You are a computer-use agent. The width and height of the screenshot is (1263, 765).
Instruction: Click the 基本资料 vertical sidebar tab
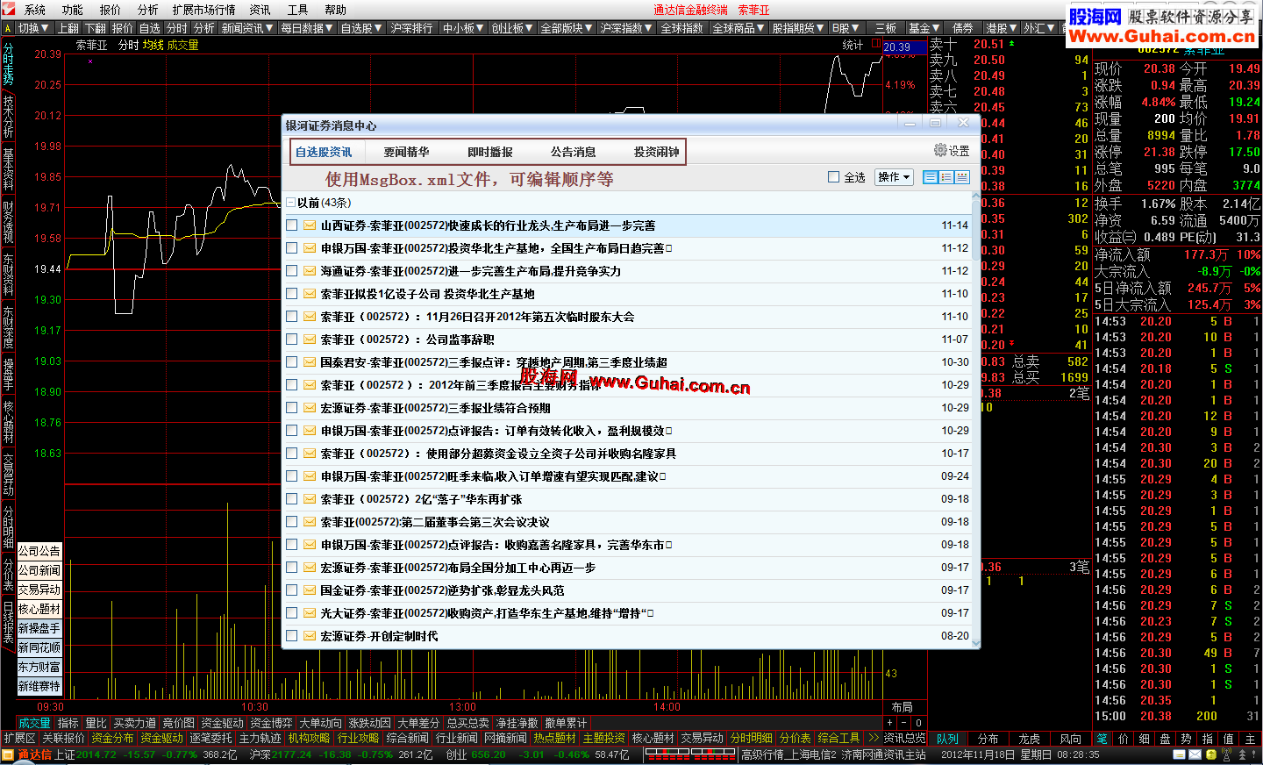pos(8,168)
